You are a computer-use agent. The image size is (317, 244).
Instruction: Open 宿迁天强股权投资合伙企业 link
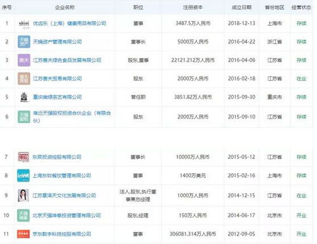tap(72, 117)
